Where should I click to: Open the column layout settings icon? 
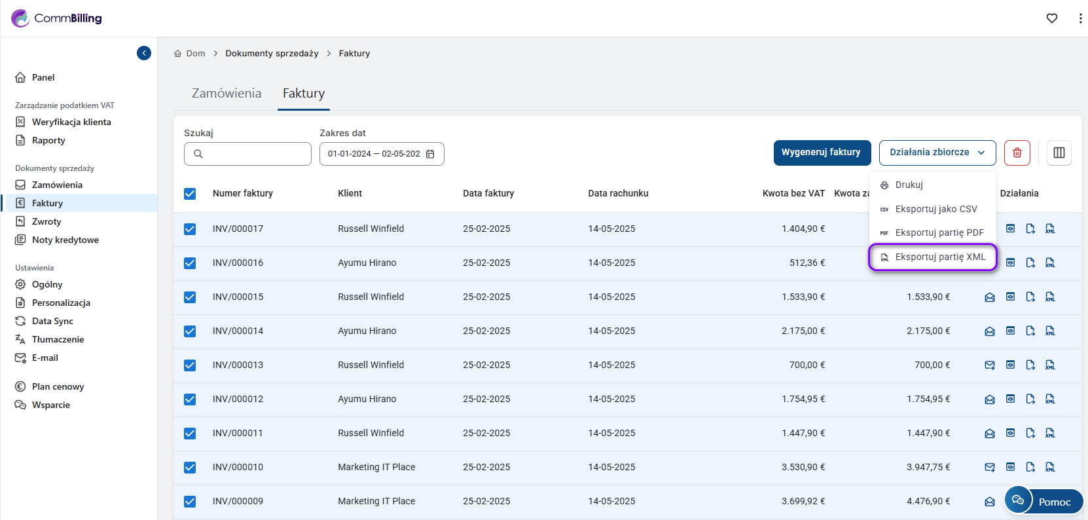1059,153
